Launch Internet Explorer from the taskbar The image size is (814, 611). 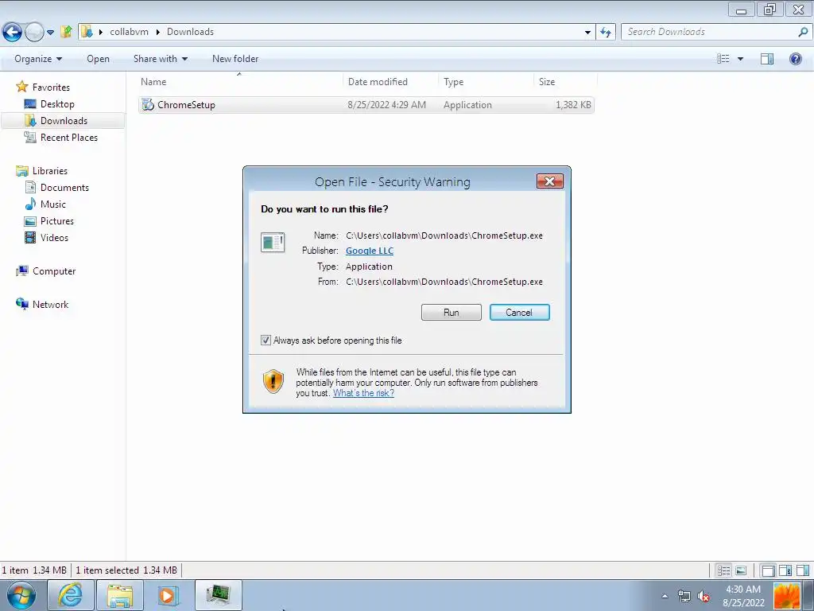point(71,595)
